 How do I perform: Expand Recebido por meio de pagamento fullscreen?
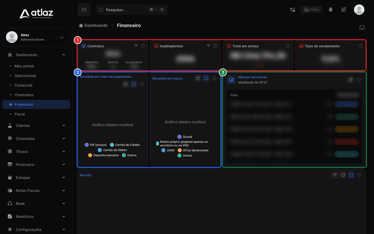tap(134, 84)
